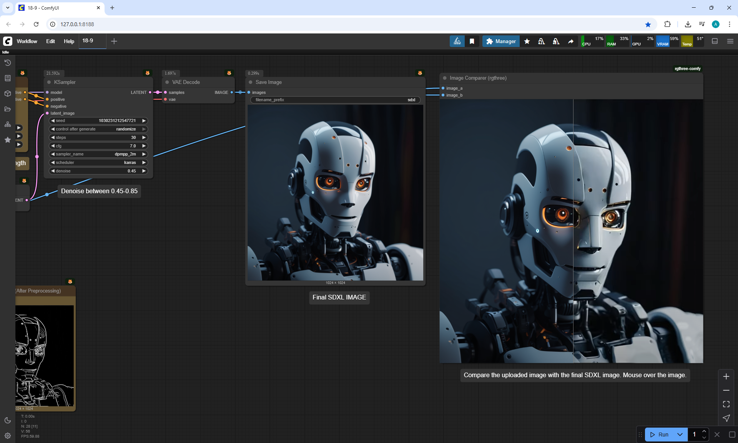The image size is (738, 443).
Task: Open the Run button dropdown arrow
Action: pyautogui.click(x=680, y=435)
